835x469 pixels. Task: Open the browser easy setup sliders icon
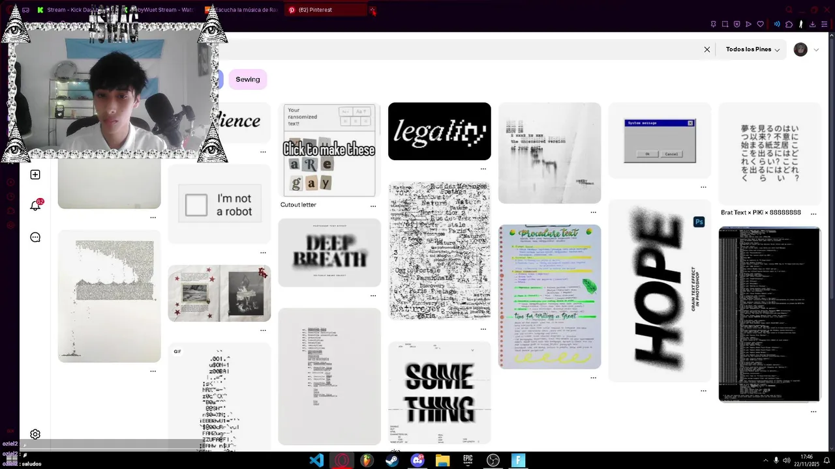click(824, 24)
